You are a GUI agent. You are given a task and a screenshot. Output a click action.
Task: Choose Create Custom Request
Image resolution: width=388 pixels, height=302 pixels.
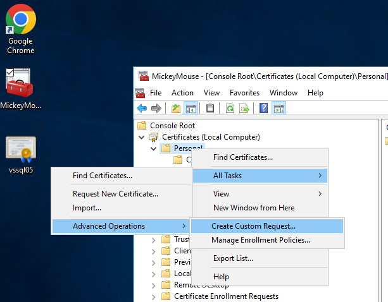coord(253,226)
